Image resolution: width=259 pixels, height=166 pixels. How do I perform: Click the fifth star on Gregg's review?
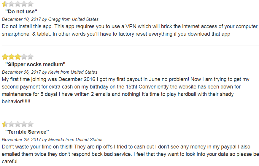tap(30, 4)
